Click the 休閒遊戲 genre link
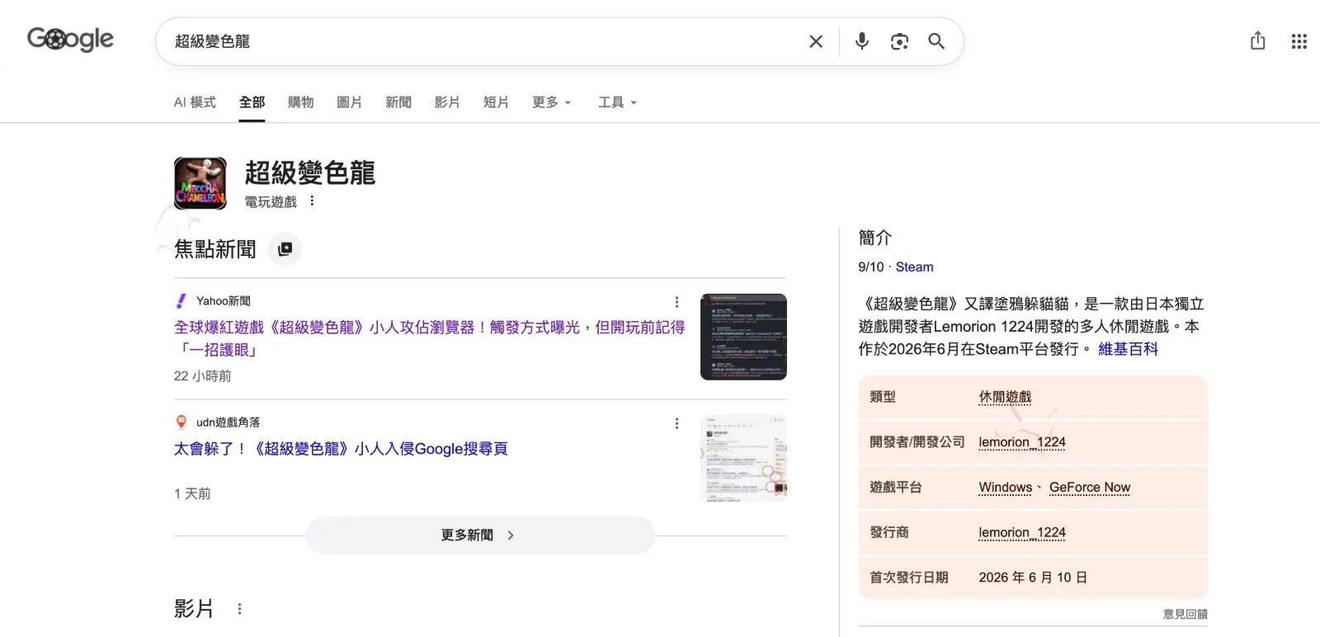The width and height of the screenshot is (1320, 637). tap(1005, 397)
